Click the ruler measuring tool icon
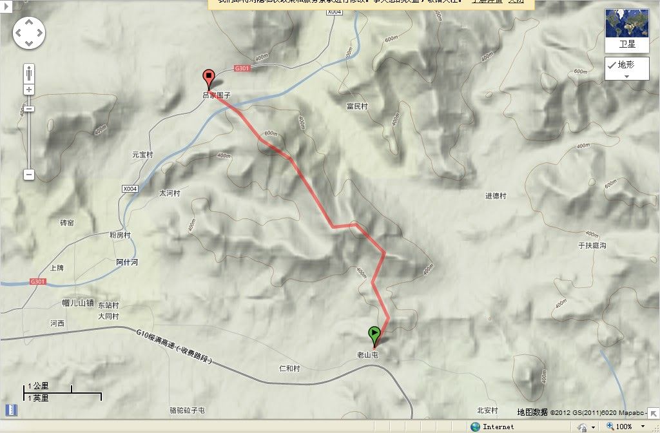 (x=12, y=410)
